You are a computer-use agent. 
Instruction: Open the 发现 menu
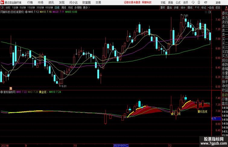tap(62, 2)
